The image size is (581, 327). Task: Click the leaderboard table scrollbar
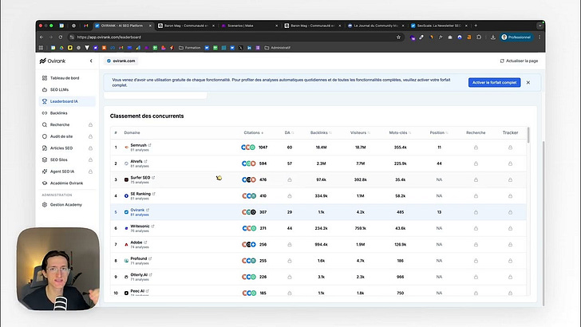528,135
